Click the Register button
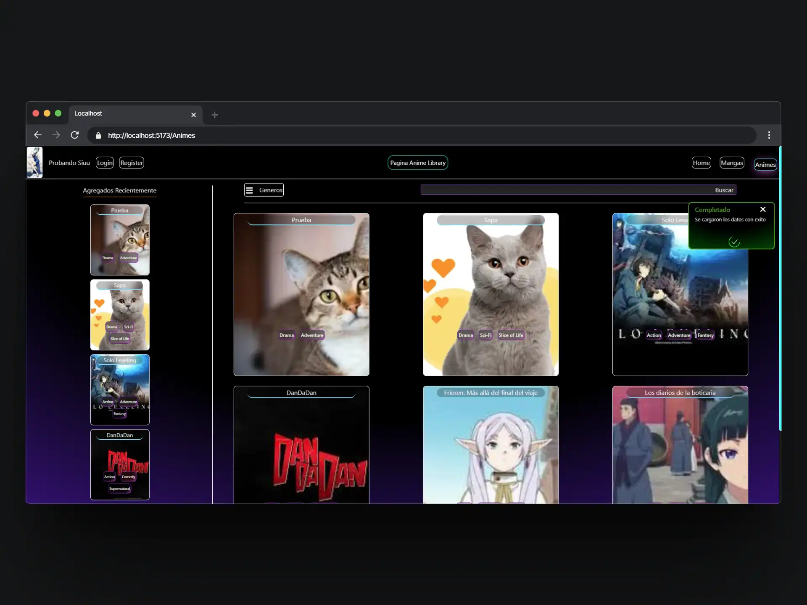This screenshot has height=605, width=807. pos(132,163)
